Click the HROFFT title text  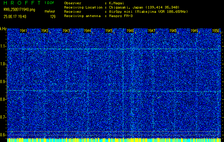(x=22, y=3)
